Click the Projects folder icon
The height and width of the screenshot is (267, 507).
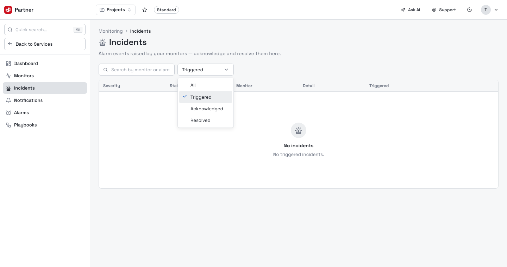(102, 10)
